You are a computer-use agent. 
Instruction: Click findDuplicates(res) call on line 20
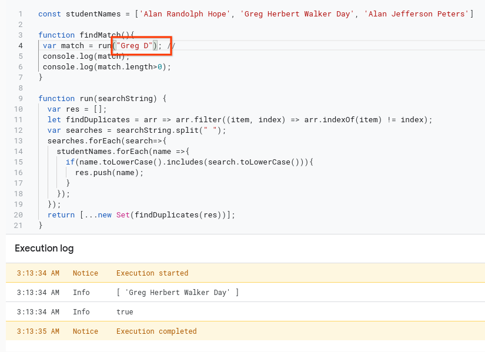(178, 215)
